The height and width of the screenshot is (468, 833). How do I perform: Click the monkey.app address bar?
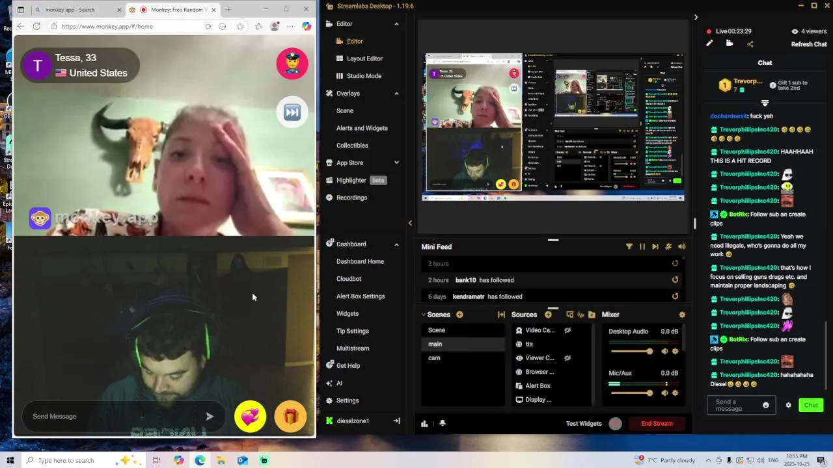pos(130,26)
